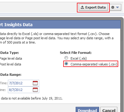Viewport: 124px width, 112px height.
Task: Click the July 19, 2011 availability note
Action: (x=31, y=98)
